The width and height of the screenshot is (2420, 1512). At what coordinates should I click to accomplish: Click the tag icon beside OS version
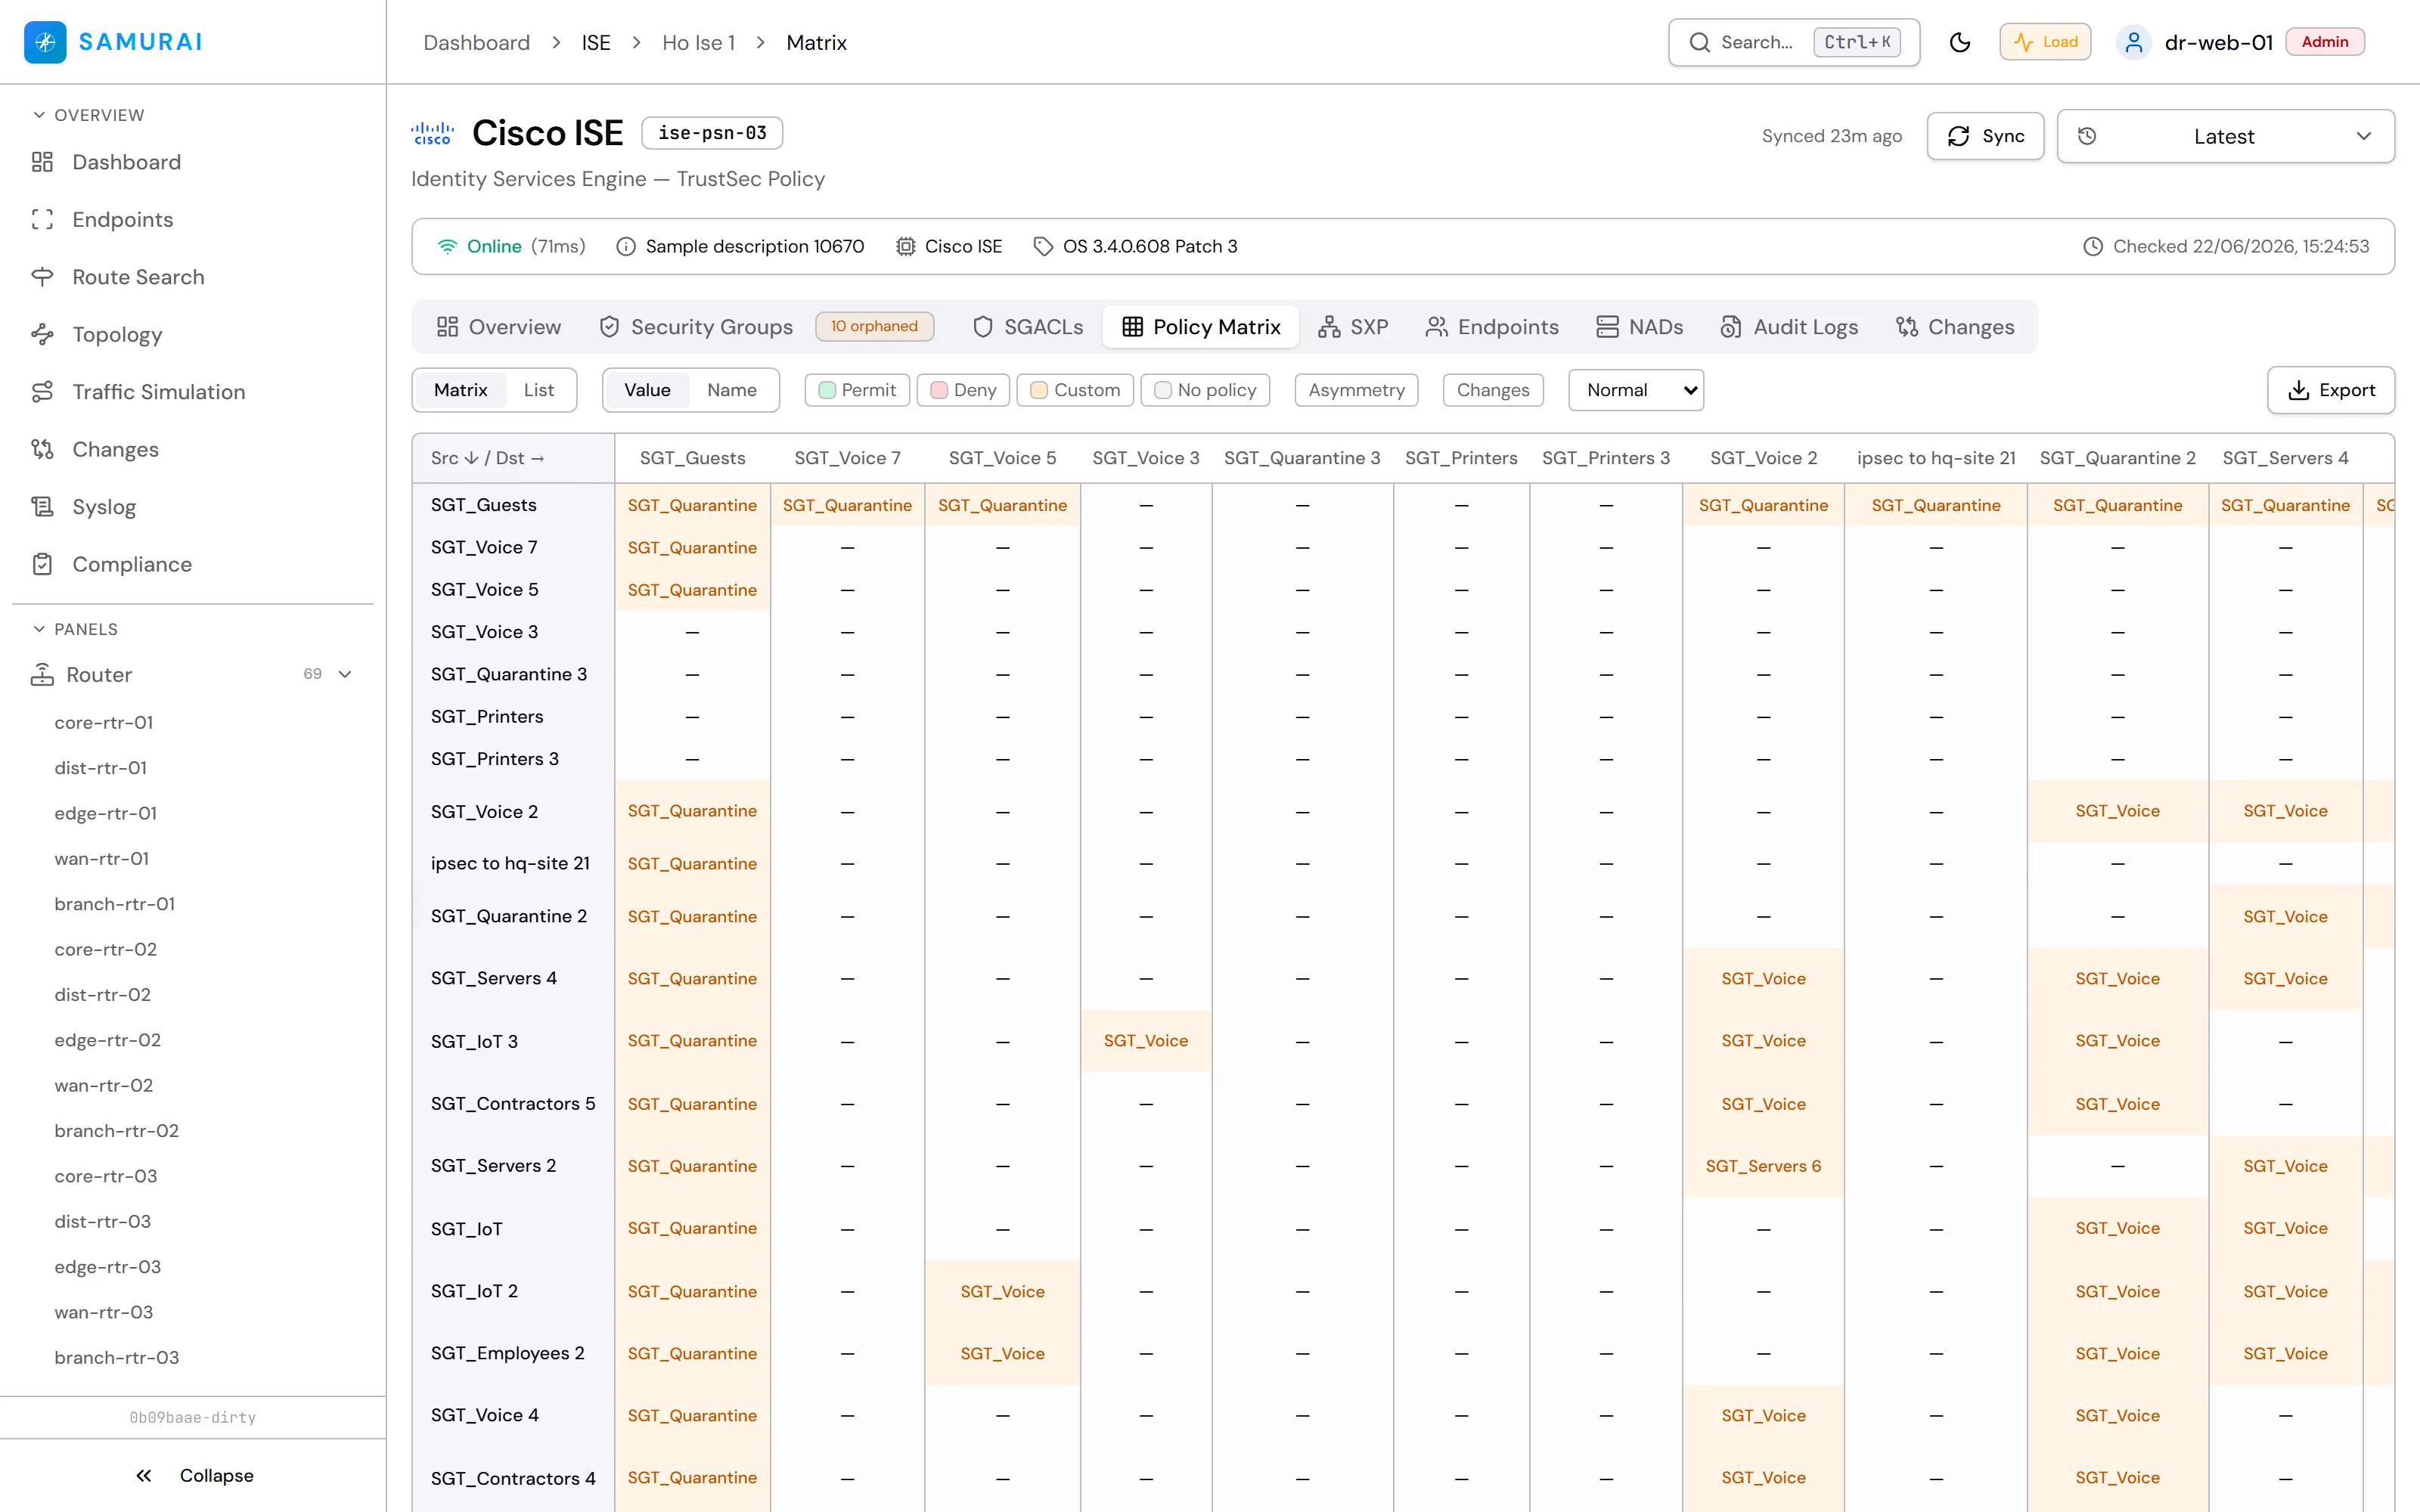coord(1043,246)
